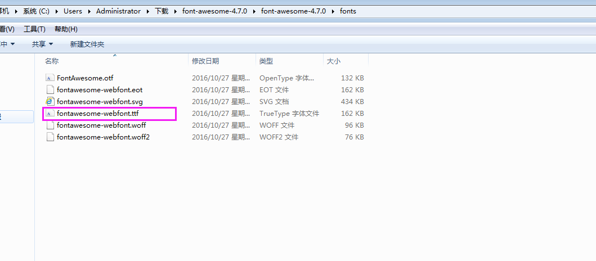This screenshot has width=596, height=261.
Task: Expand arrow before fonts breadcrumb
Action: point(333,11)
